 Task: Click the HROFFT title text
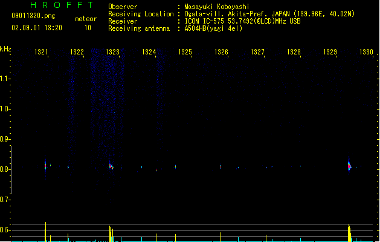click(62, 5)
